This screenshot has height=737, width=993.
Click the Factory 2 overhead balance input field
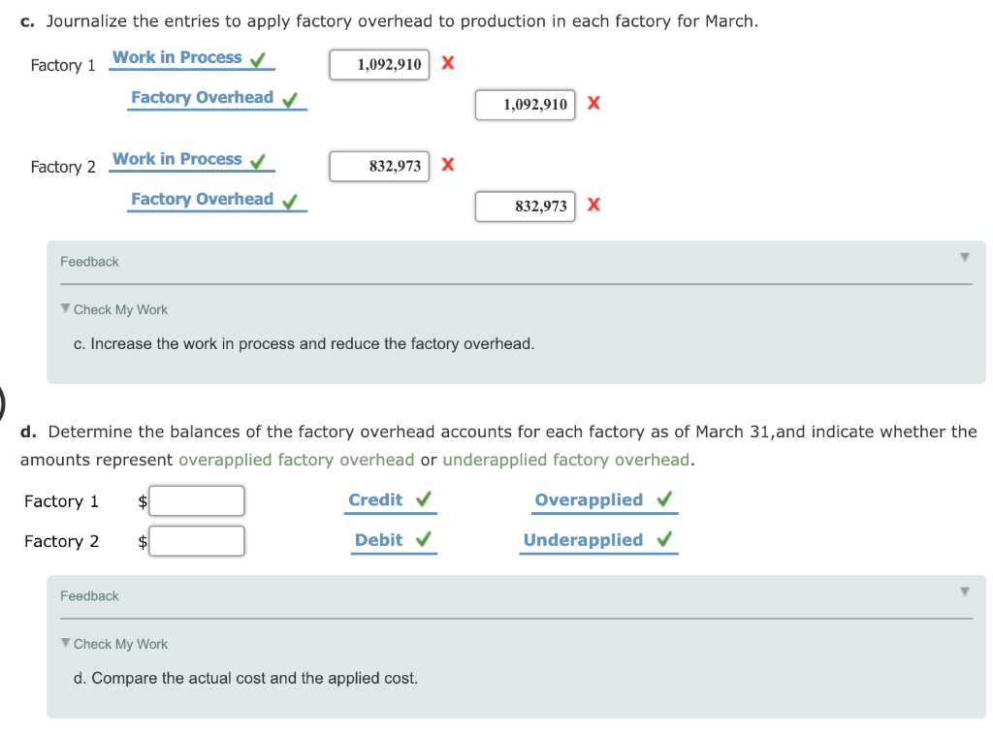pyautogui.click(x=197, y=541)
